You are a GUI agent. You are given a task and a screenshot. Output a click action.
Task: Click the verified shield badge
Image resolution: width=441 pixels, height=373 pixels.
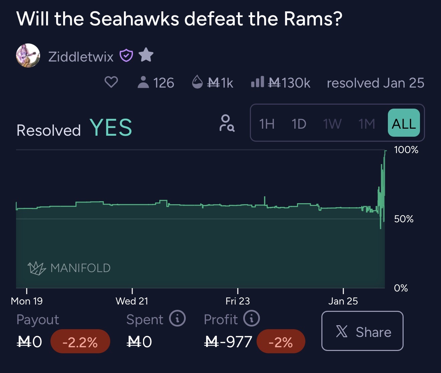[x=126, y=55]
